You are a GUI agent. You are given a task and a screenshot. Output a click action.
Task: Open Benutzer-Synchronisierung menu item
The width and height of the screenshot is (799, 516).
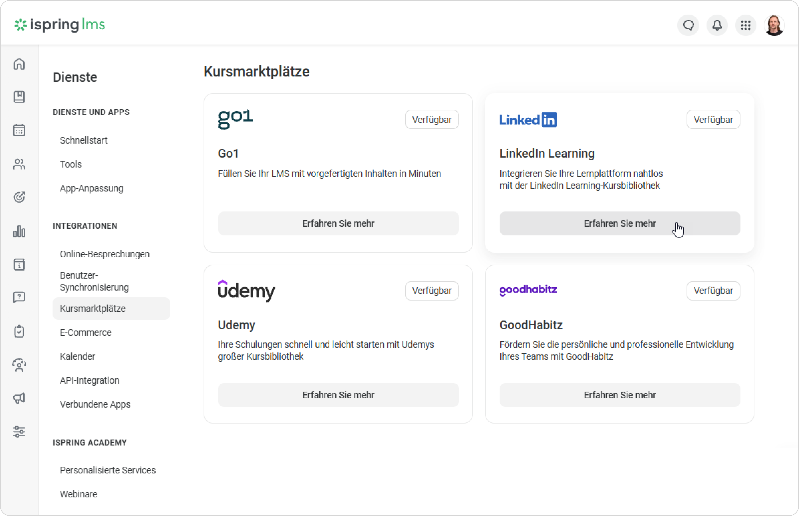click(x=94, y=281)
